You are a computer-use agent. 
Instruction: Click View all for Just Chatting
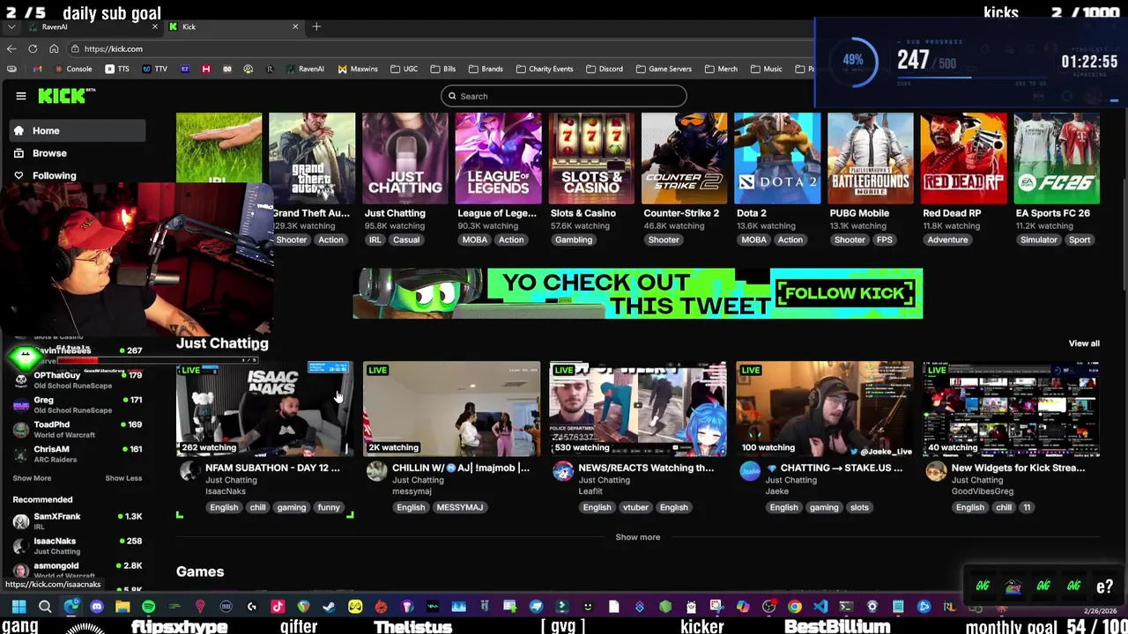1084,343
